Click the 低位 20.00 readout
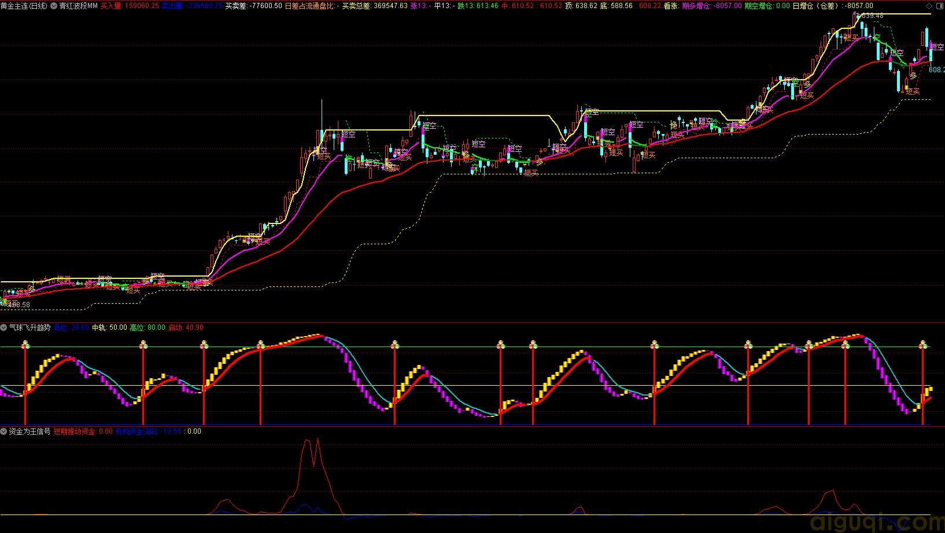The image size is (945, 533). coord(72,327)
